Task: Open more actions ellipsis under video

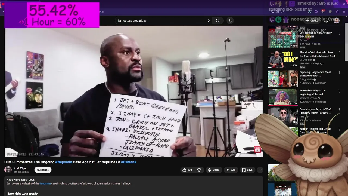Action: (260, 170)
